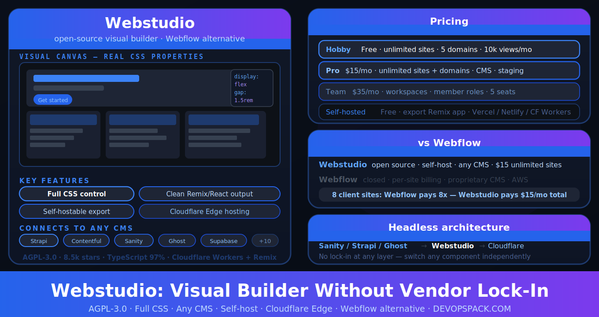
Task: Click the Webflow comparison row label
Action: pyautogui.click(x=338, y=180)
